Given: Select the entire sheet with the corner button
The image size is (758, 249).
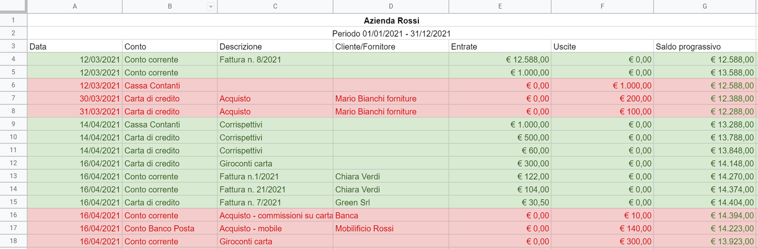Looking at the screenshot, I should (x=12, y=6).
